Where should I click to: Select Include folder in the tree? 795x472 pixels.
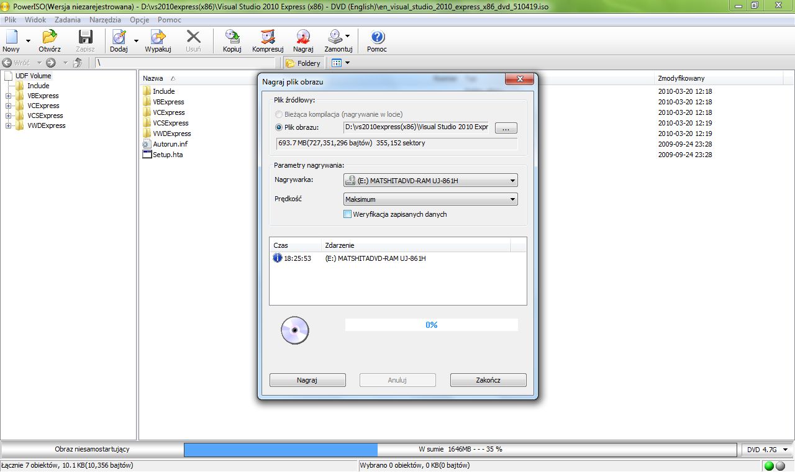click(38, 86)
